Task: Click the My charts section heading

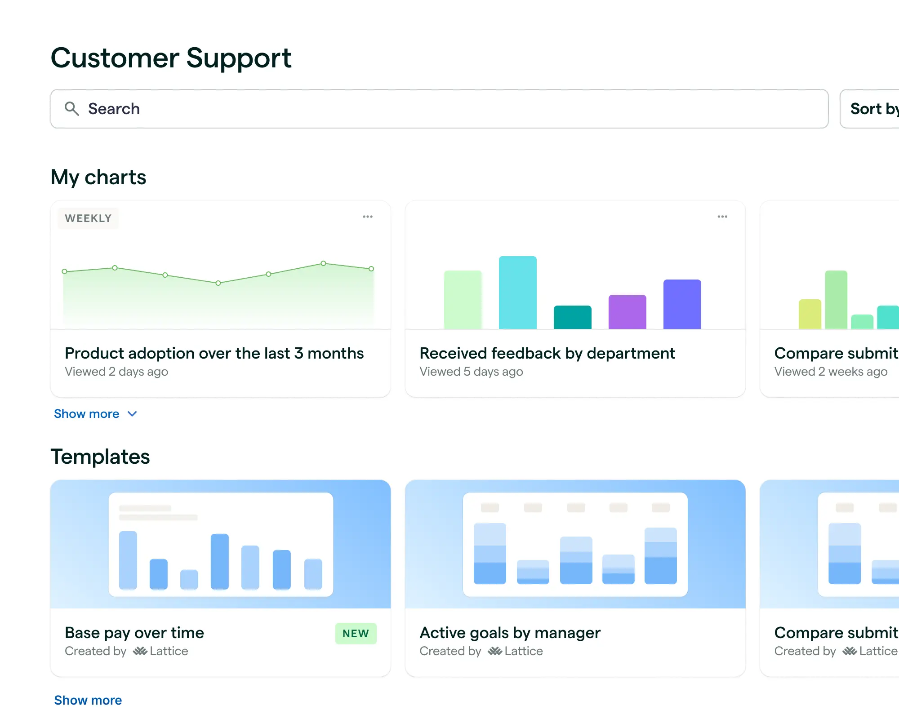Action: pyautogui.click(x=98, y=177)
